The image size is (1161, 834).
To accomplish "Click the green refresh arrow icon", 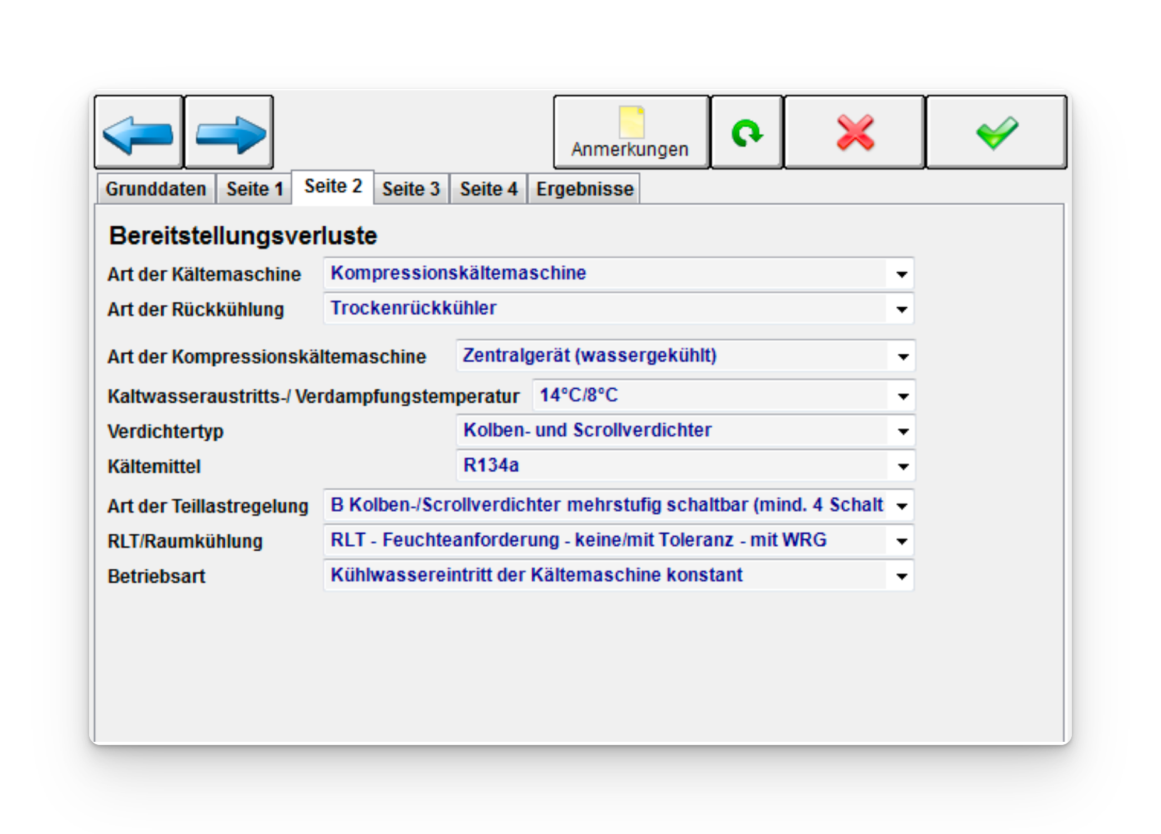I will click(746, 133).
